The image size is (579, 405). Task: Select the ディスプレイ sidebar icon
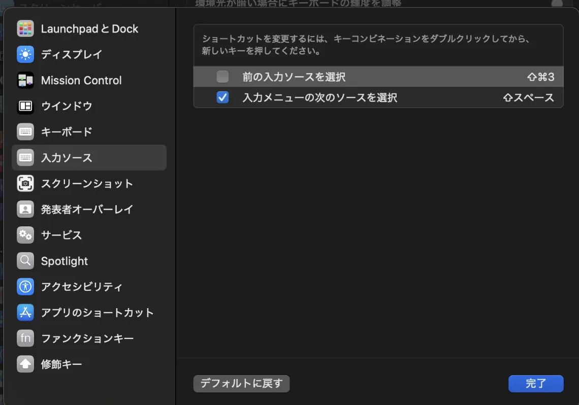(x=24, y=54)
